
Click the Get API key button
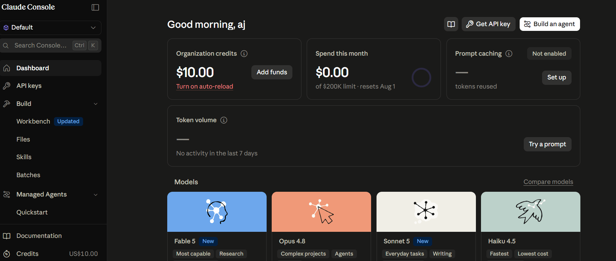point(488,24)
